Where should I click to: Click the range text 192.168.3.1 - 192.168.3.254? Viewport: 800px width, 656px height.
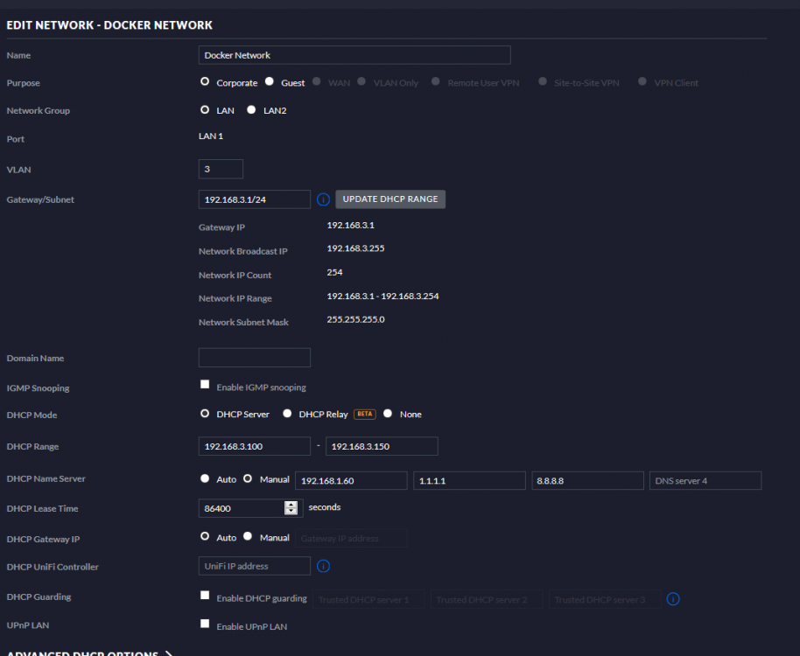[382, 296]
